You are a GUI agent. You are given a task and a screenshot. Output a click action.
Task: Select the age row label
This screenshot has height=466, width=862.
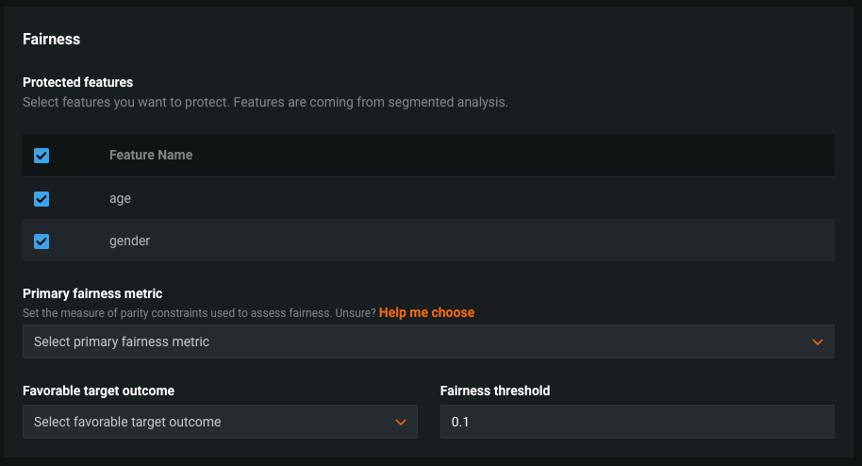tap(120, 199)
